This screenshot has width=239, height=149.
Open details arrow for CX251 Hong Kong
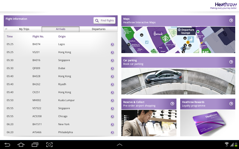(112, 92)
